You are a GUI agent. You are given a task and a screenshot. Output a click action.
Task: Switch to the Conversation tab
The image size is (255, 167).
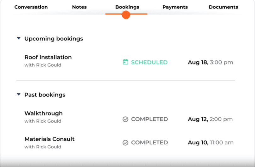point(31,7)
